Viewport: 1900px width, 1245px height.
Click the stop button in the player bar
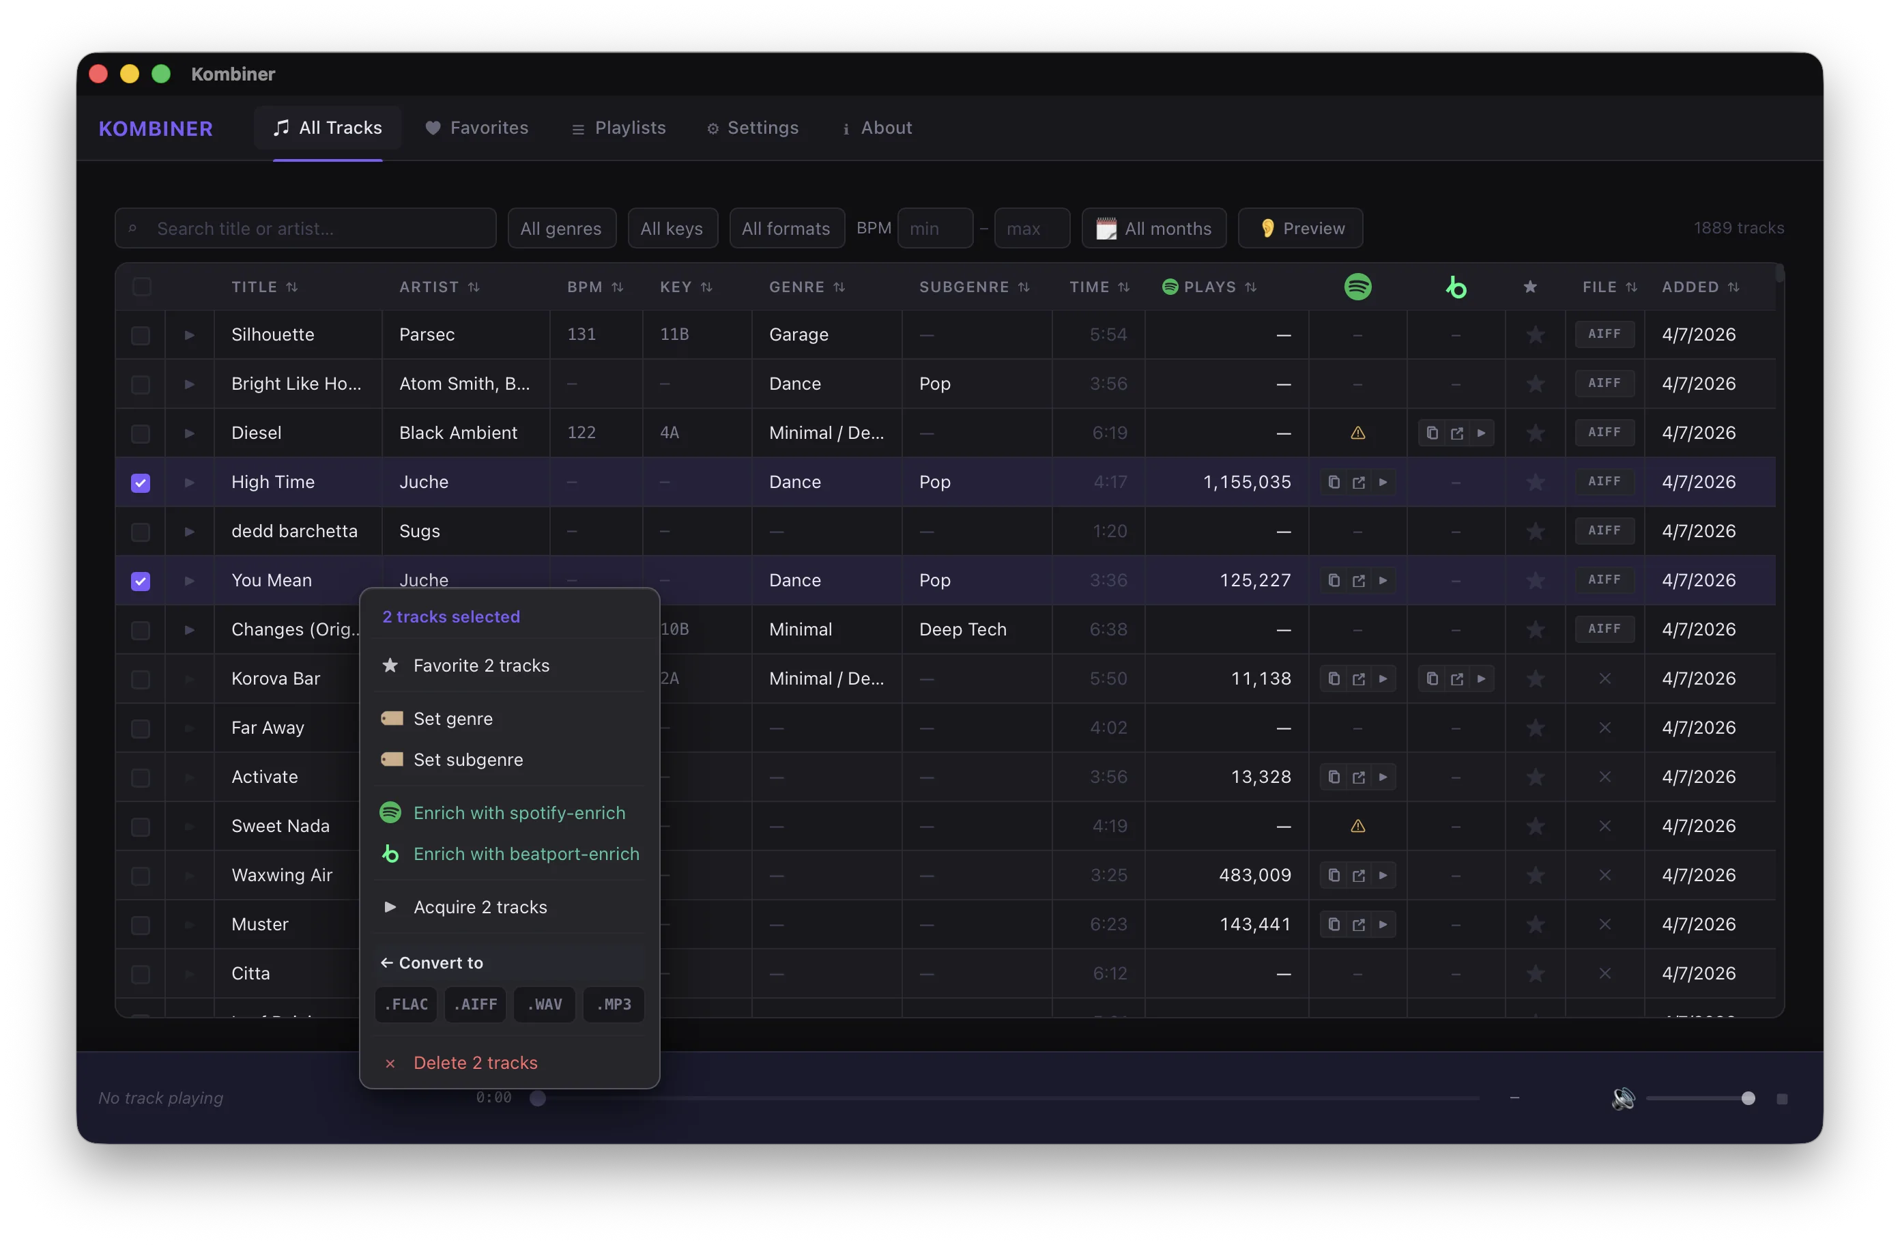pos(1781,1099)
